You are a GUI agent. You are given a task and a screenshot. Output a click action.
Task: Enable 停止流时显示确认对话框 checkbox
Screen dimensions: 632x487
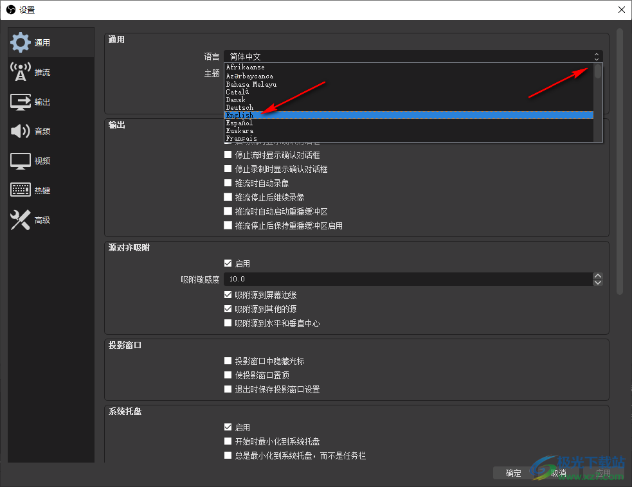[228, 155]
